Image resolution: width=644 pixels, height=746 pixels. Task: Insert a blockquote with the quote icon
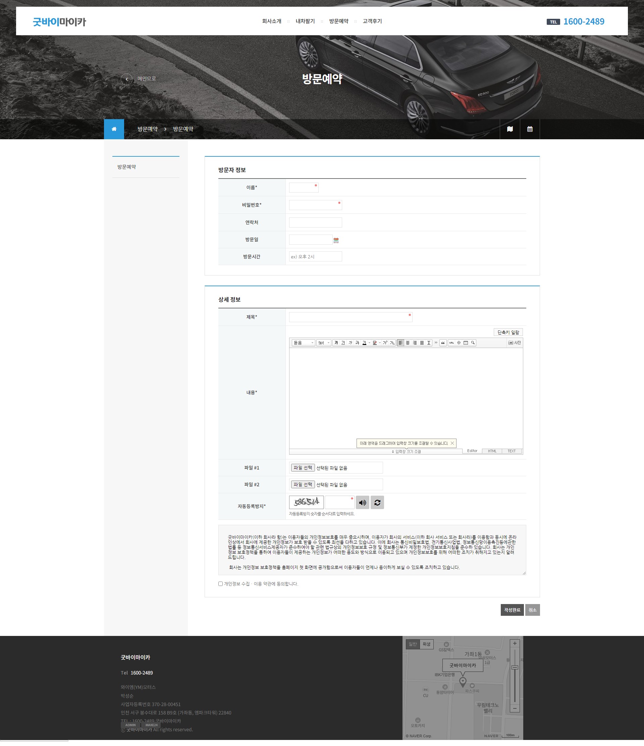click(443, 343)
